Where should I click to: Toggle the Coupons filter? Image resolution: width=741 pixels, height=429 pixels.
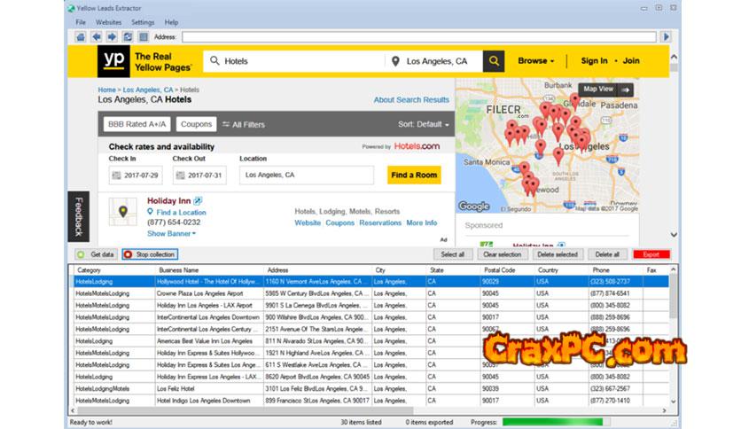[196, 125]
